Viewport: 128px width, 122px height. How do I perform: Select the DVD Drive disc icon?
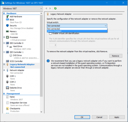11,55
